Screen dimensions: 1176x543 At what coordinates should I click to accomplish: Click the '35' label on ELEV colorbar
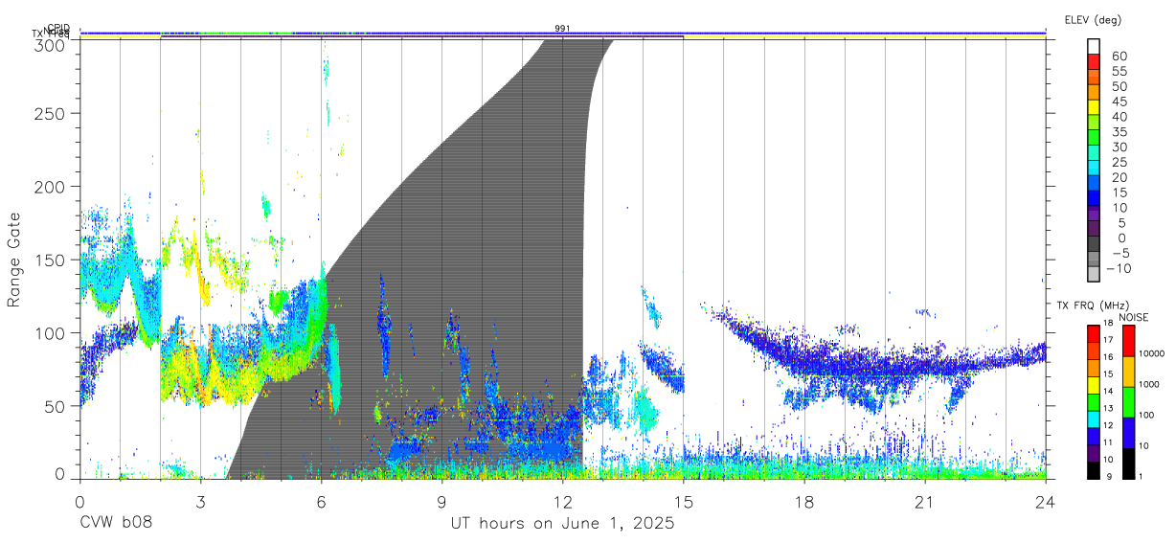[x=1119, y=131]
